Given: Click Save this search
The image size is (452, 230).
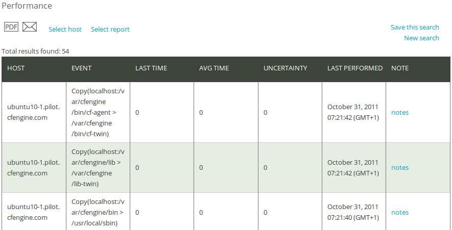Looking at the screenshot, I should click(x=415, y=28).
